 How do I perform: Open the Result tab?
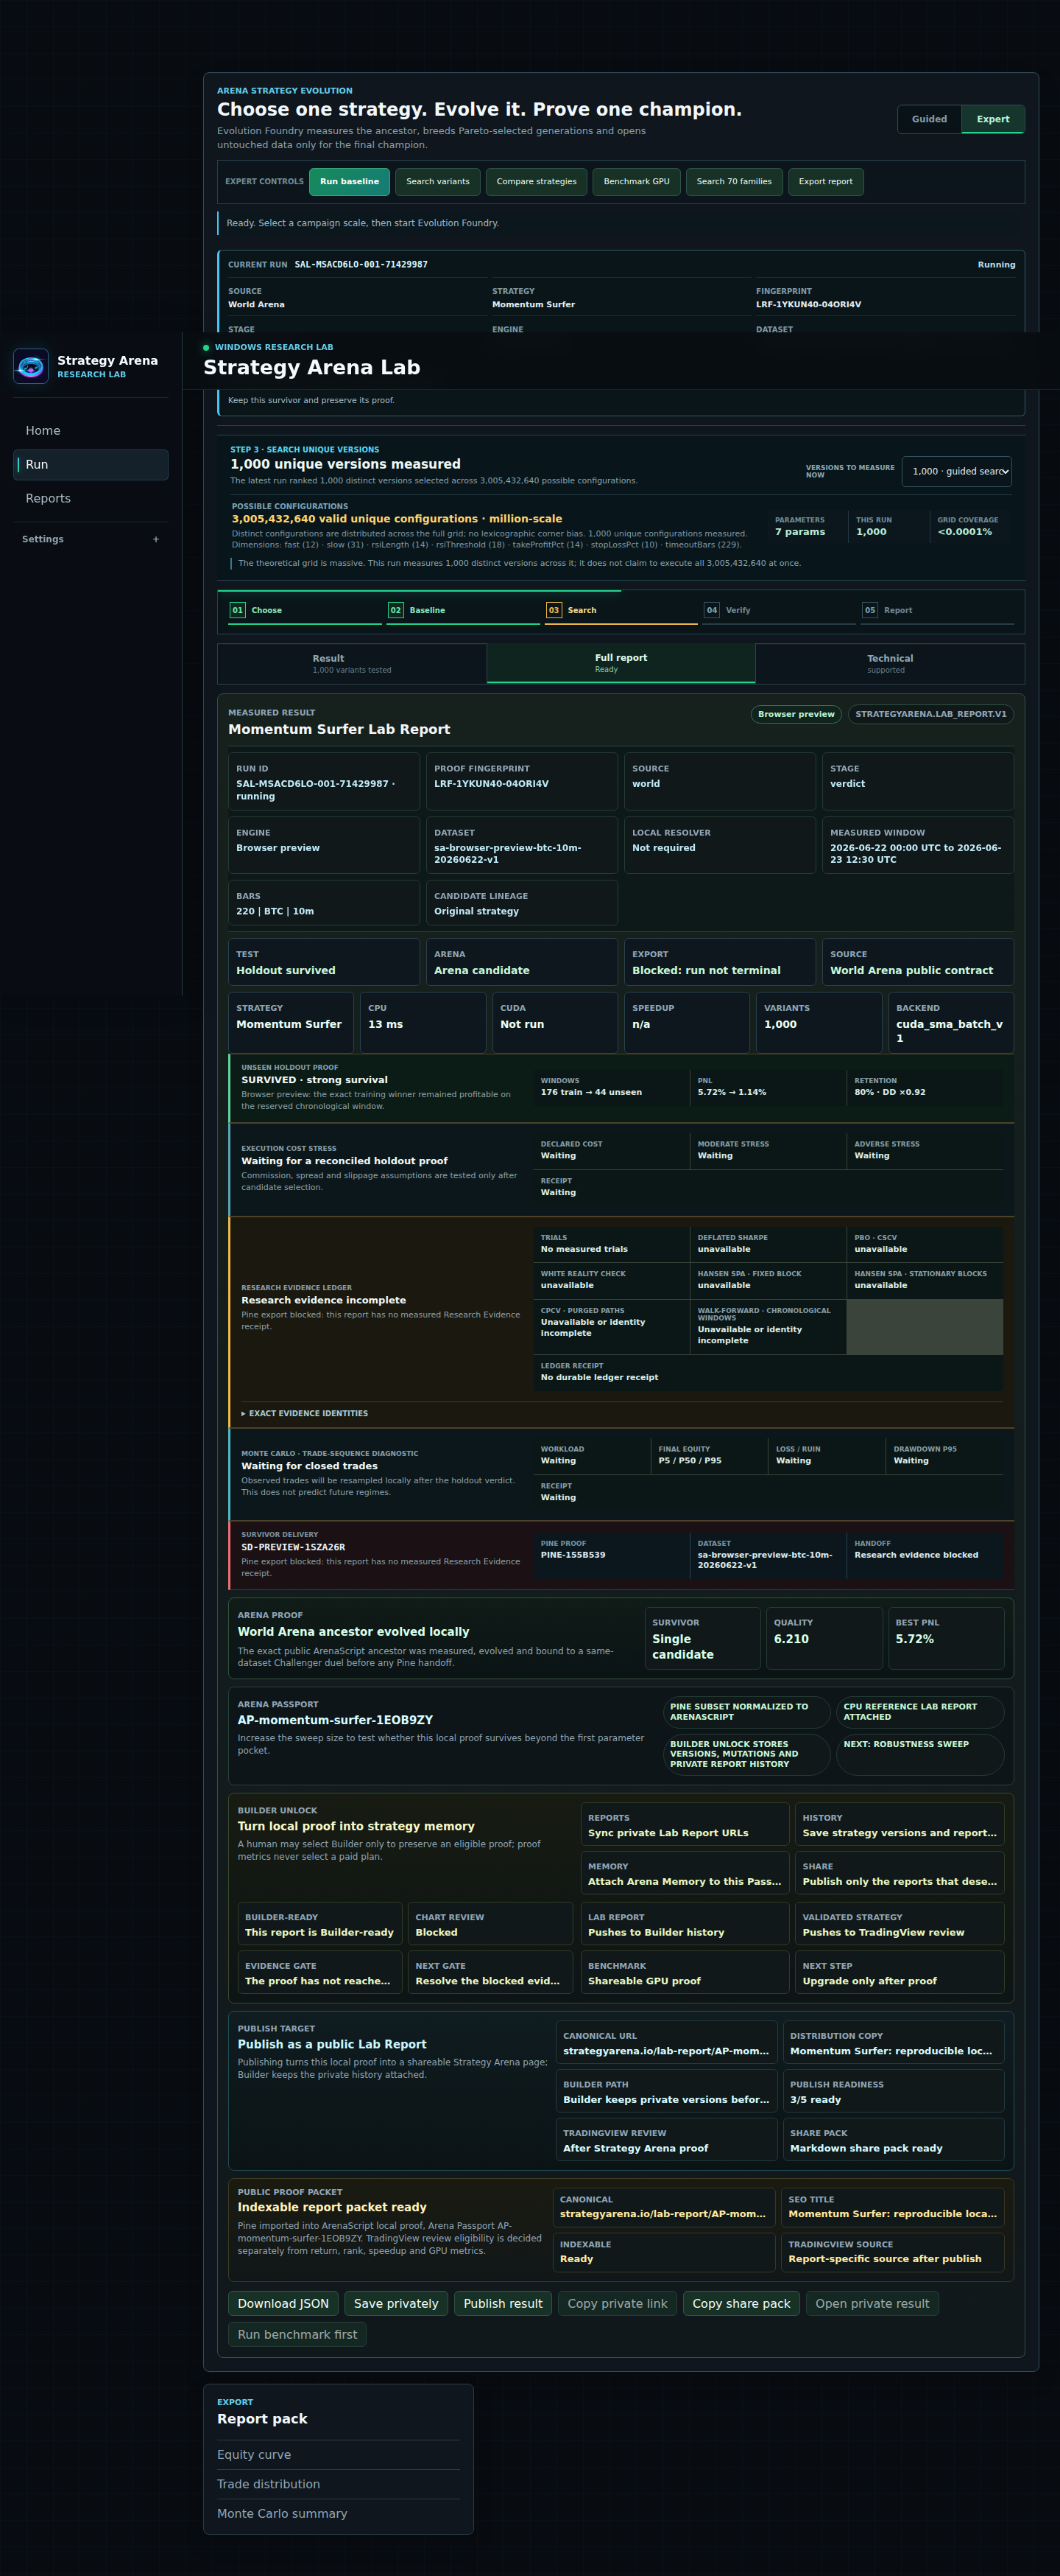tap(352, 664)
